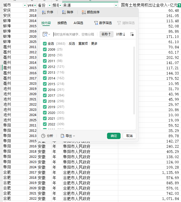This screenshot has height=202, width=181.
Task: Select cell with value 1,071.84
Action: [x=149, y=199]
